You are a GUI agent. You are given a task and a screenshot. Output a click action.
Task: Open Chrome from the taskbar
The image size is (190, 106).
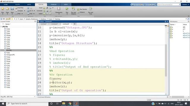pyautogui.click(x=70, y=103)
